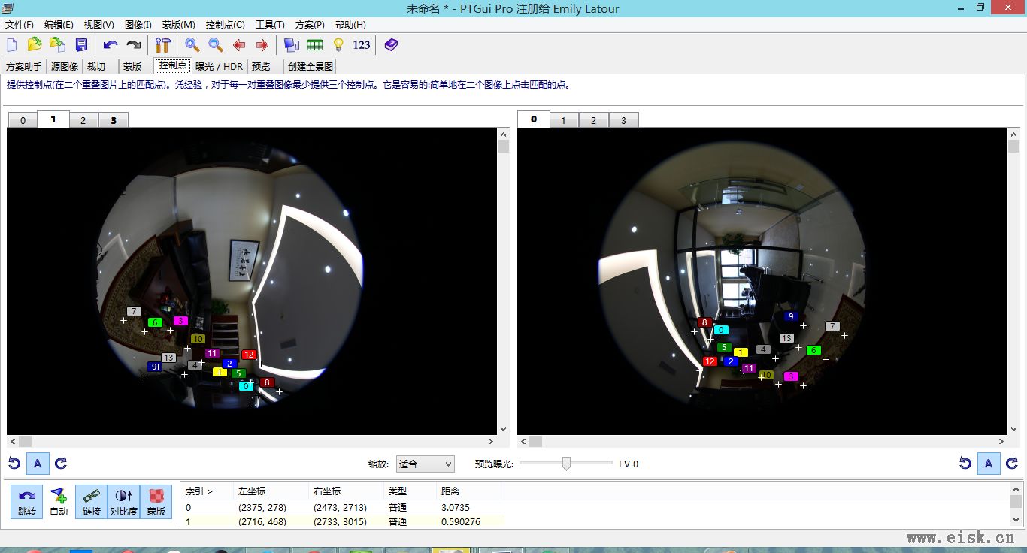The width and height of the screenshot is (1027, 553).
Task: Click the purple help book icon
Action: (391, 45)
